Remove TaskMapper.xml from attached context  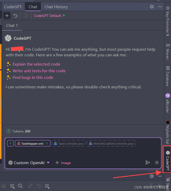click(47, 143)
